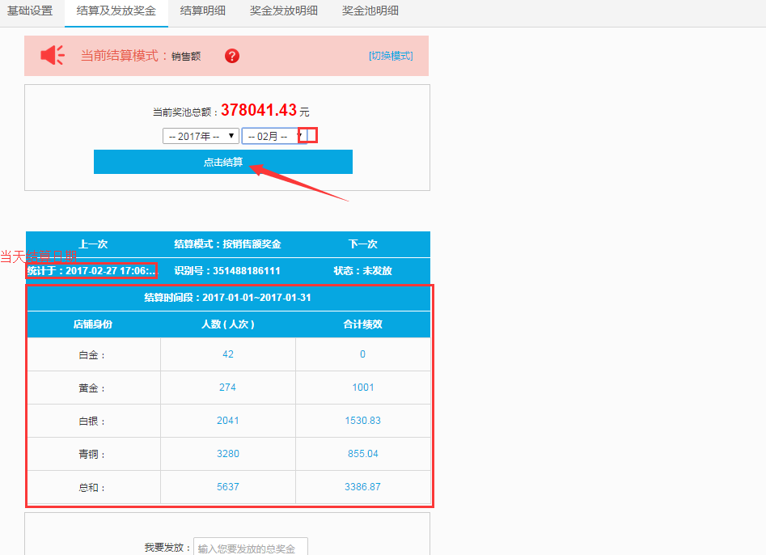Open the 02月 month dropdown

(274, 136)
